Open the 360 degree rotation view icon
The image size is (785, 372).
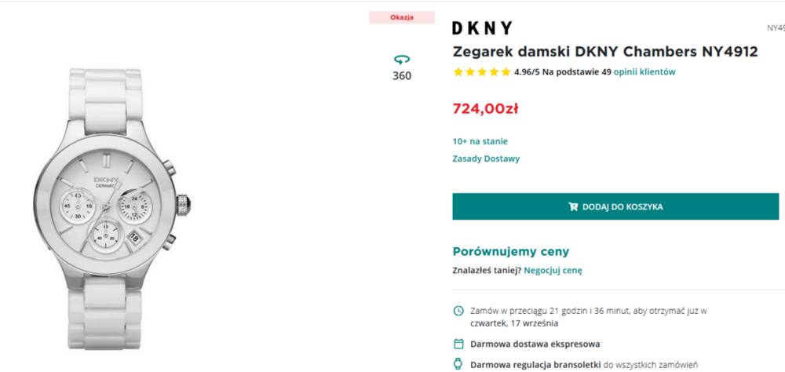click(402, 60)
